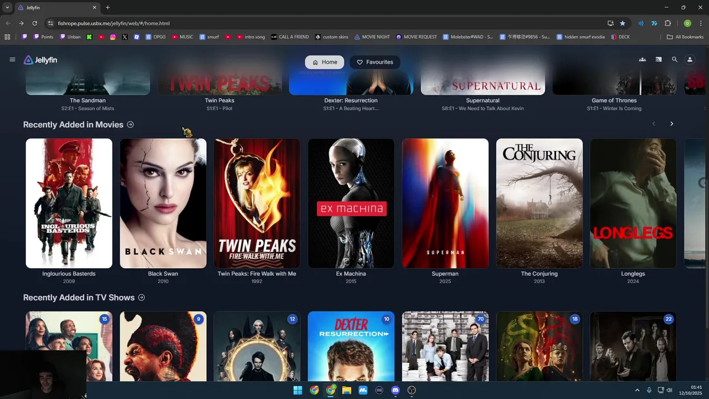Screen dimensions: 709x399
Task: Open the Jellyfin hamburger menu
Action: click(12, 60)
